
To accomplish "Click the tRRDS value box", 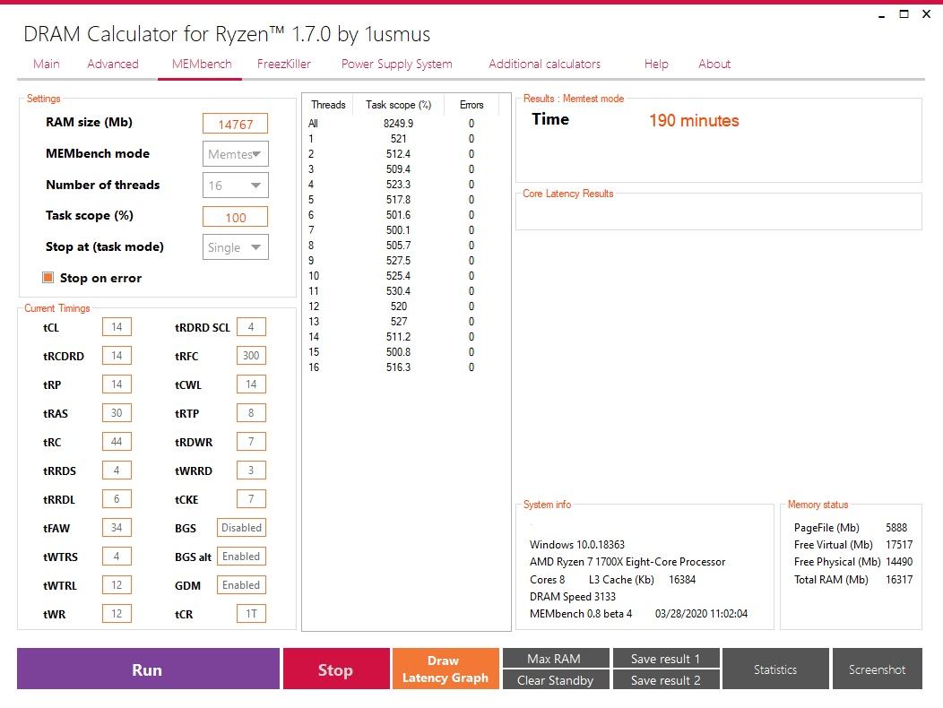I will pyautogui.click(x=117, y=470).
